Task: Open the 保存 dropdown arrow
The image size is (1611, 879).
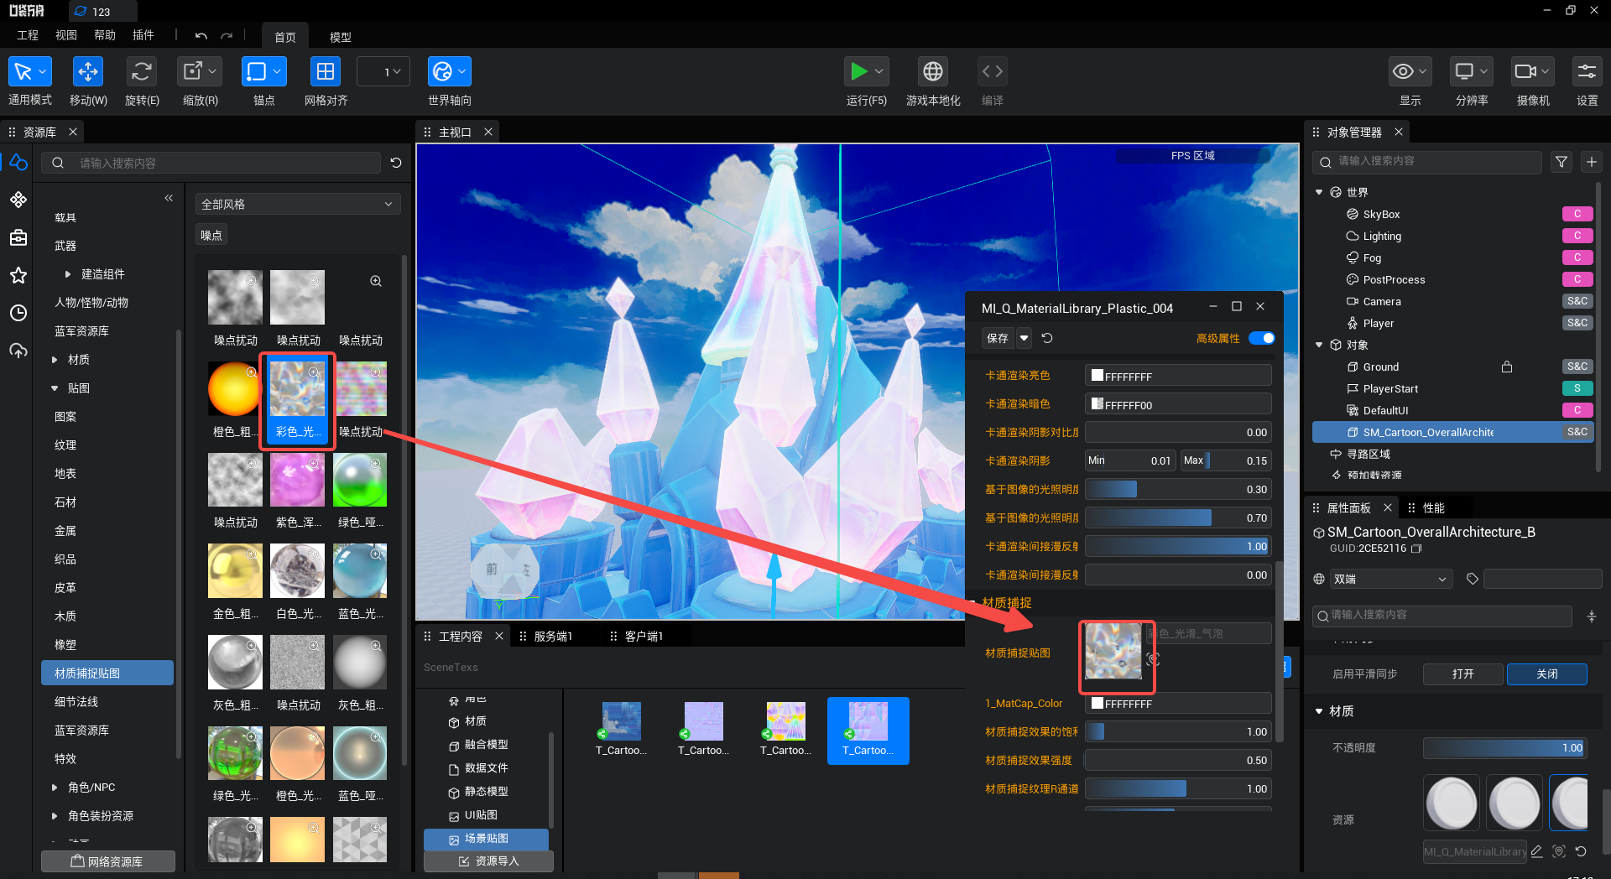Action: (1024, 338)
